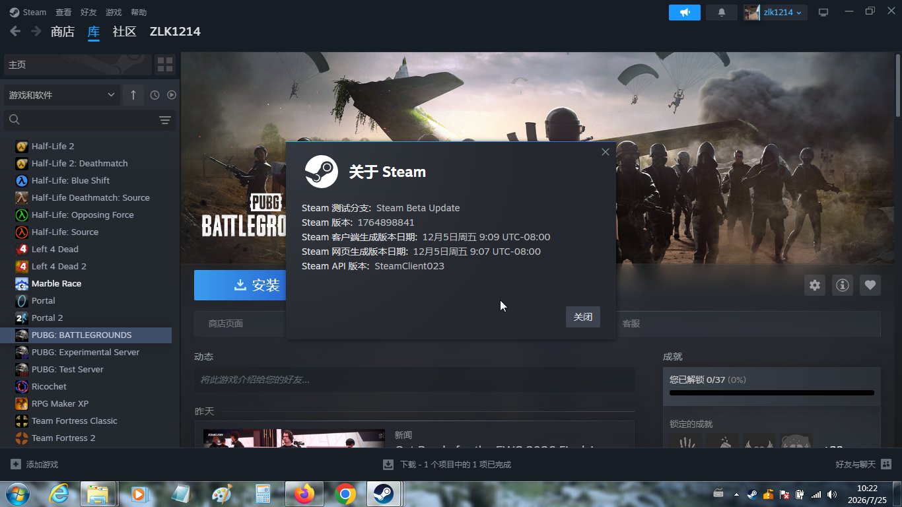902x507 pixels.
Task: Show hidden tray icons arrow
Action: pos(736,494)
